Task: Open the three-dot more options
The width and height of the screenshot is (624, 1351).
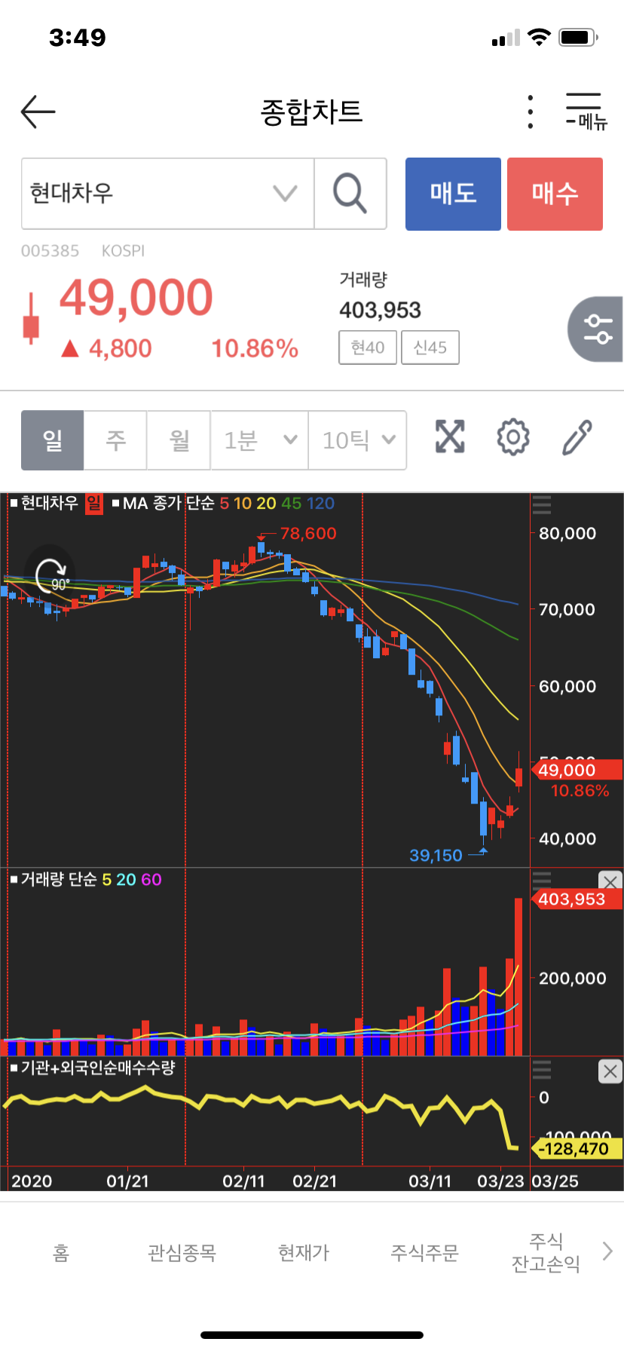Action: tap(531, 112)
